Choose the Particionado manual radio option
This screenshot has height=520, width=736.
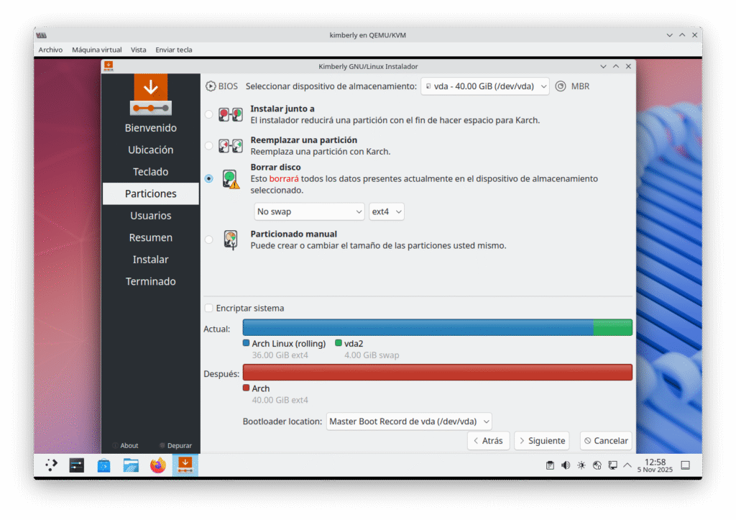click(209, 240)
